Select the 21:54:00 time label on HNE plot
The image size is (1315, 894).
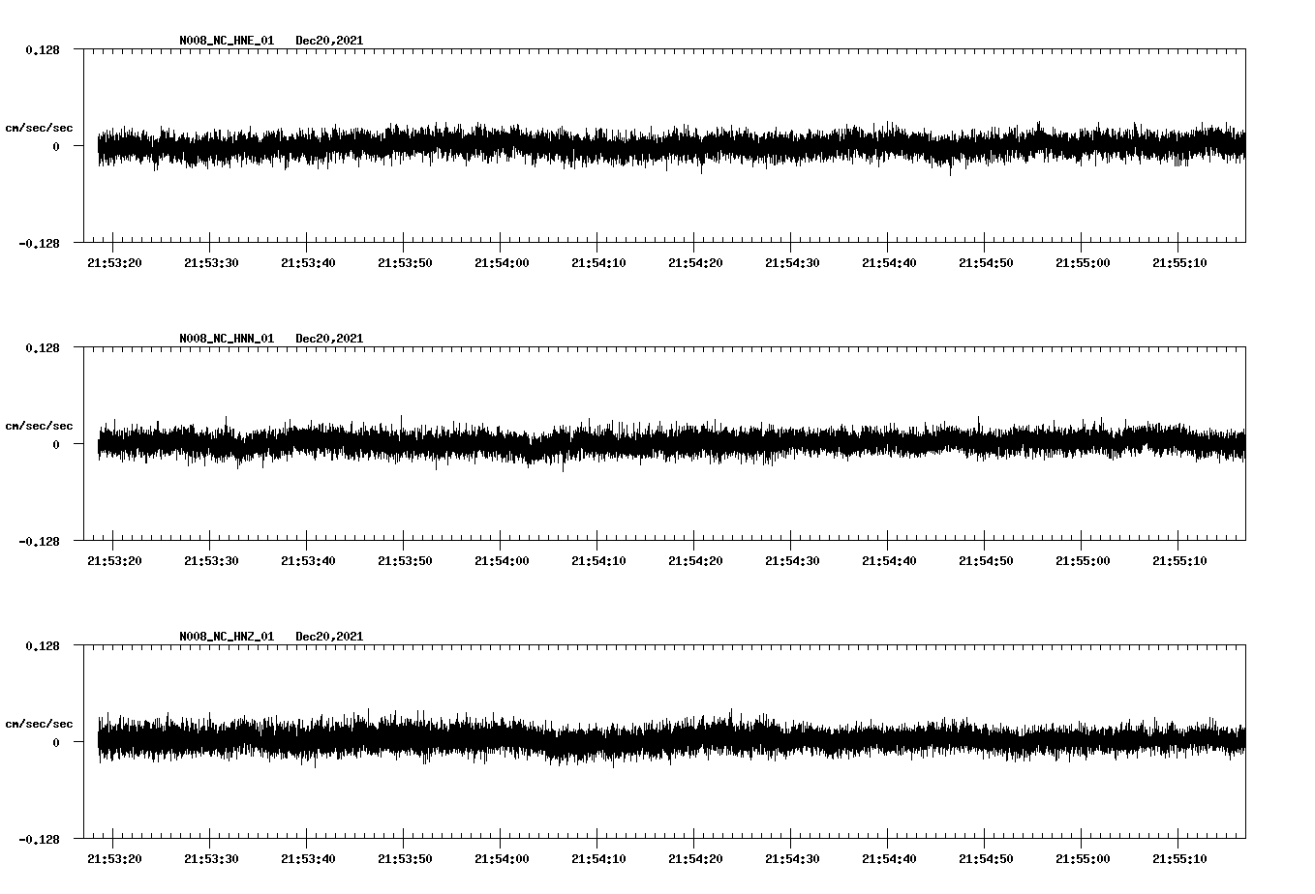click(x=502, y=262)
